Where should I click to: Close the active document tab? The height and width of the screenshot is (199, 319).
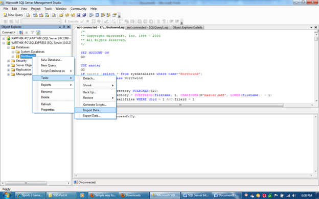tap(316, 27)
